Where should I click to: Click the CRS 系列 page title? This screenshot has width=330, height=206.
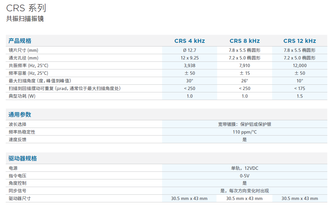26,8
